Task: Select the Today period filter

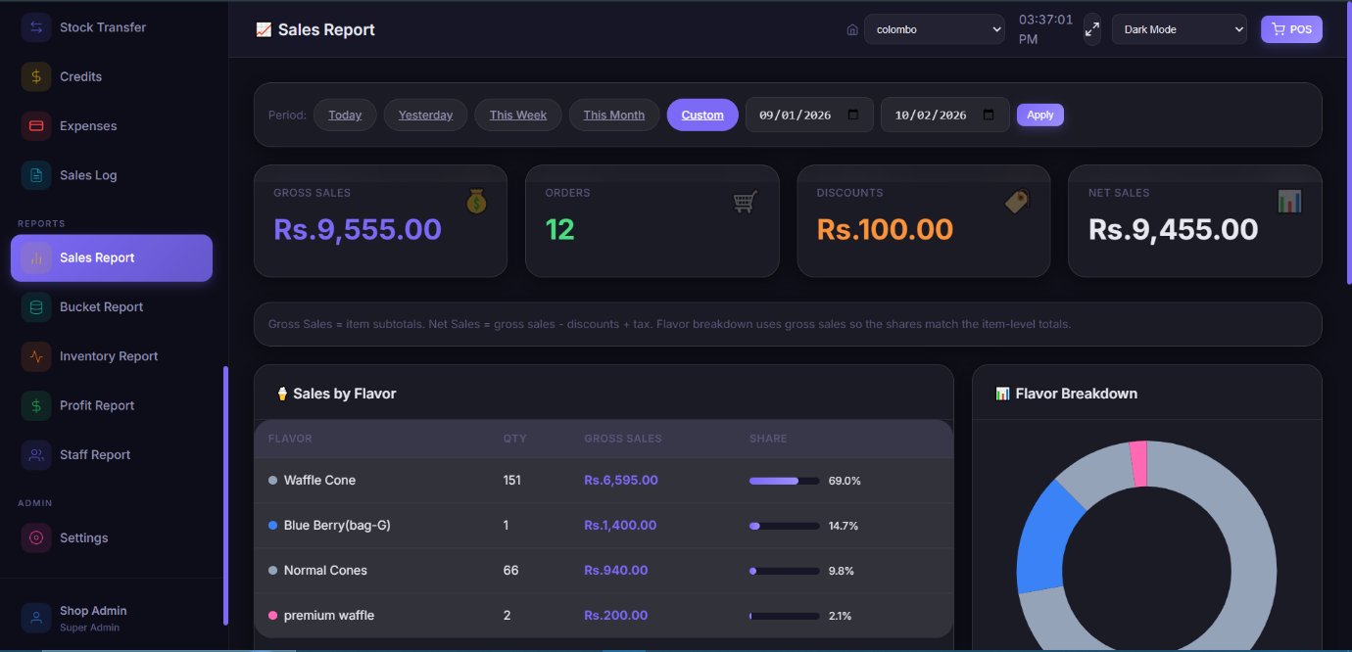Action: (345, 115)
